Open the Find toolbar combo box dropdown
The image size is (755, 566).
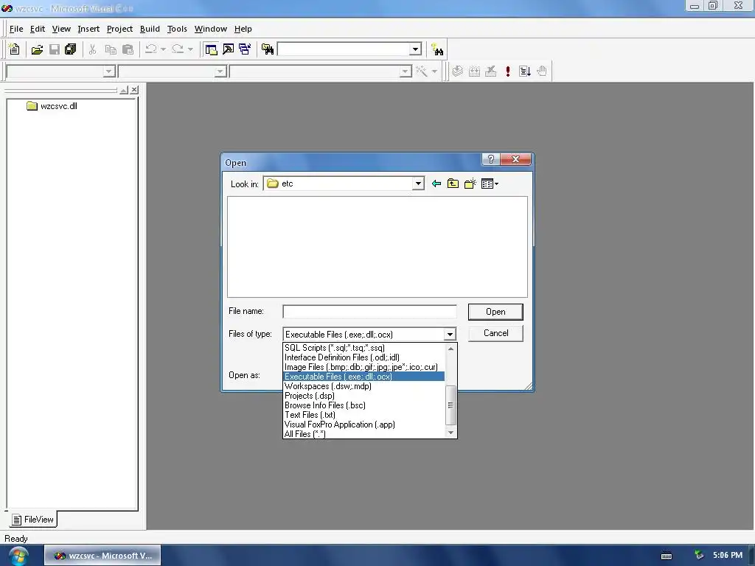tap(416, 49)
